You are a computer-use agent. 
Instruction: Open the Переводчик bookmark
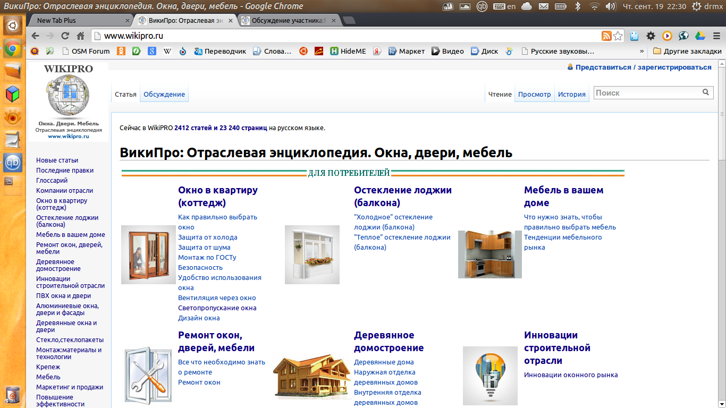(x=220, y=52)
